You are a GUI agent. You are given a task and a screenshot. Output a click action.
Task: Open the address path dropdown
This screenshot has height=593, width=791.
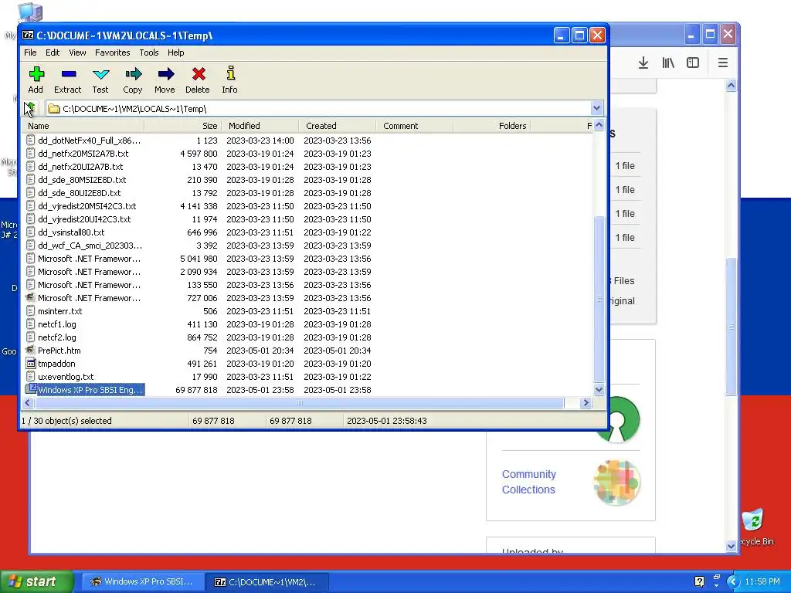click(x=596, y=108)
